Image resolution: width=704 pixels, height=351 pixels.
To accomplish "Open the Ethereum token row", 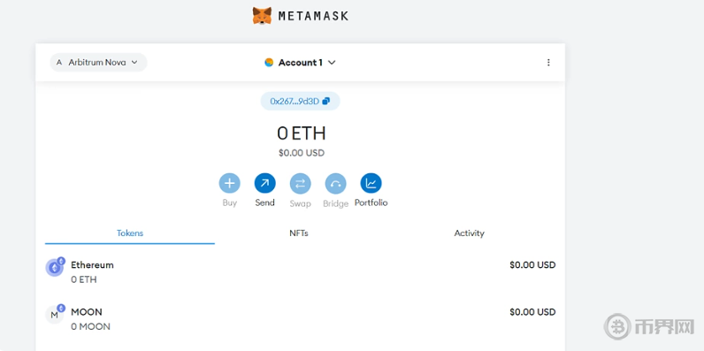I will 301,272.
